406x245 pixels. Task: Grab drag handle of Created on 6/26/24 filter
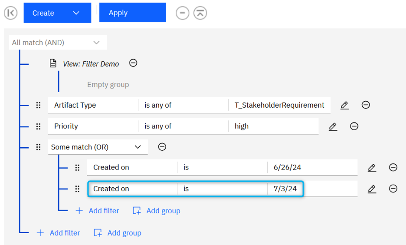[77, 168]
